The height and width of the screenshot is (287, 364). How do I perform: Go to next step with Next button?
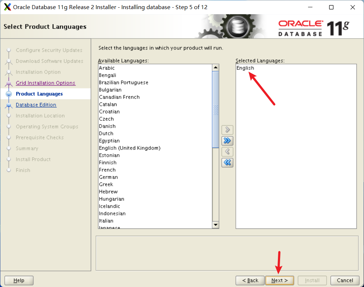[x=279, y=280]
